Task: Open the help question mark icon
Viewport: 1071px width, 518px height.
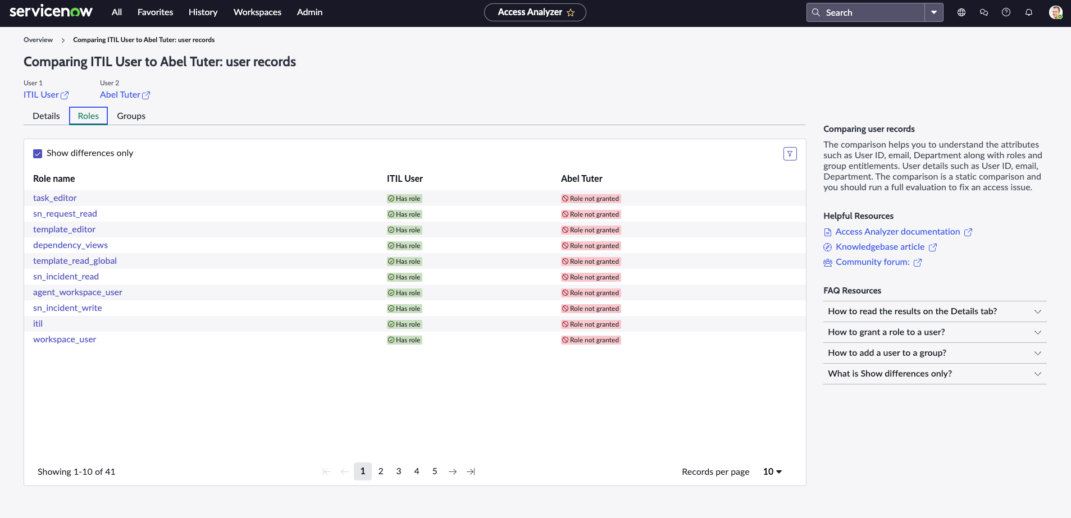Action: point(1006,12)
